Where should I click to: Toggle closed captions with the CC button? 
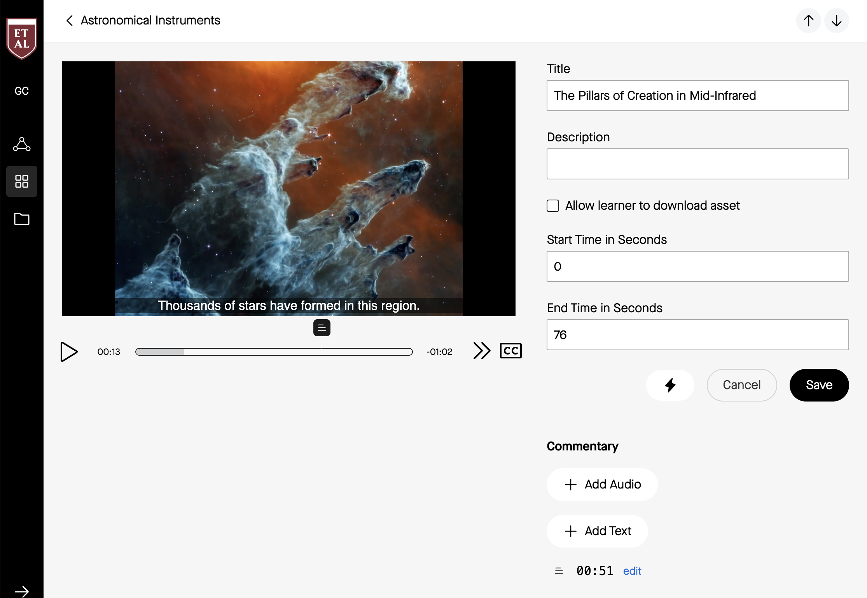[x=510, y=351]
